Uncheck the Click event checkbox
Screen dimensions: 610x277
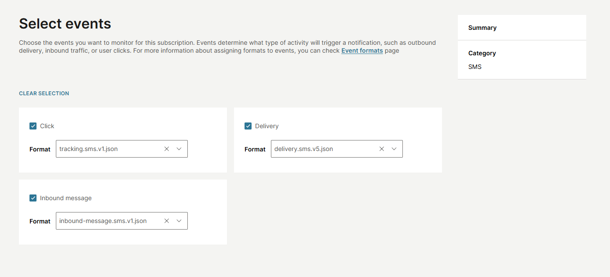(x=33, y=126)
